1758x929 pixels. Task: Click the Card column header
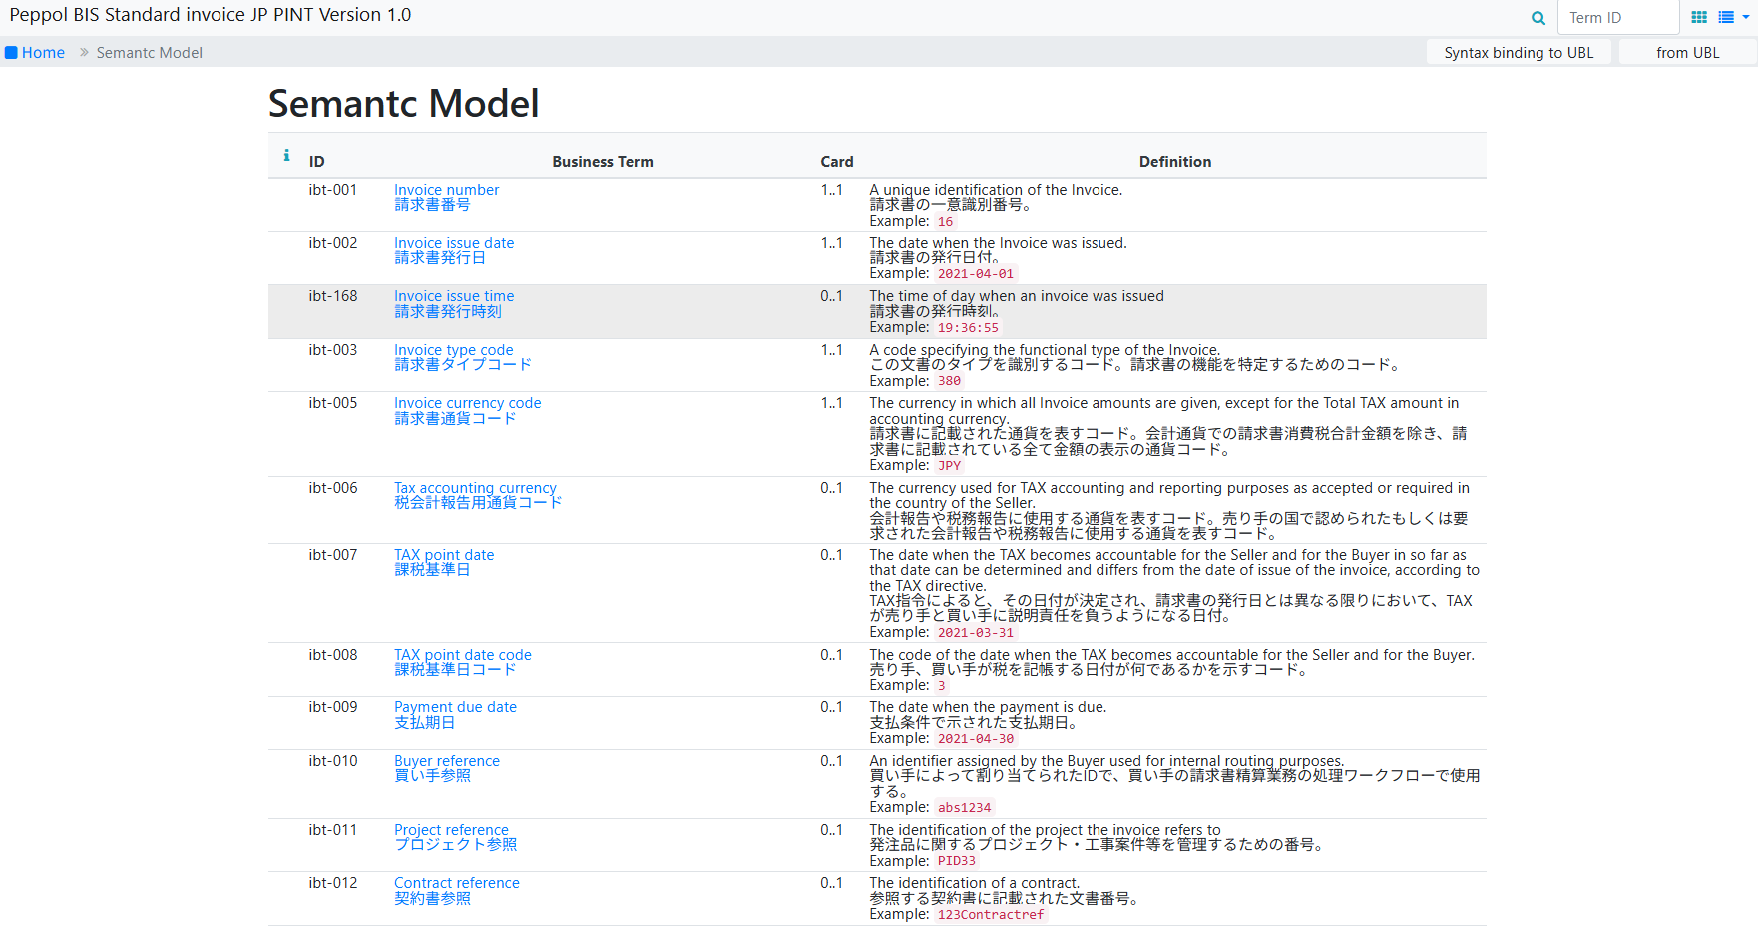coord(837,162)
